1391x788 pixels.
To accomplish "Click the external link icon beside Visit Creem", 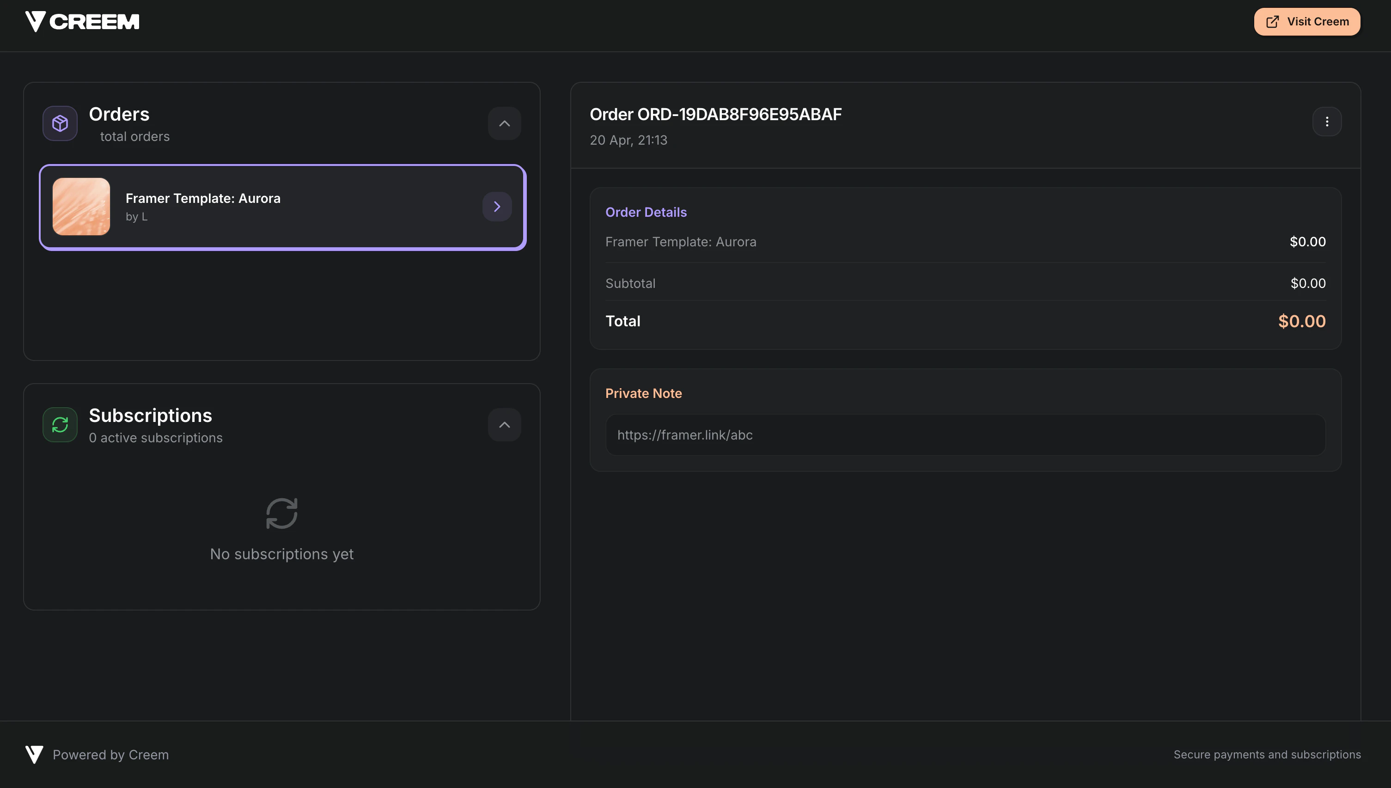I will click(x=1273, y=22).
